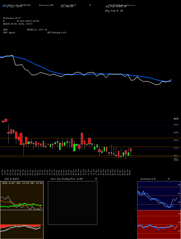The image size is (181, 239).
Task: Click the 'ADX:' label in header
Action: coord(5,30)
